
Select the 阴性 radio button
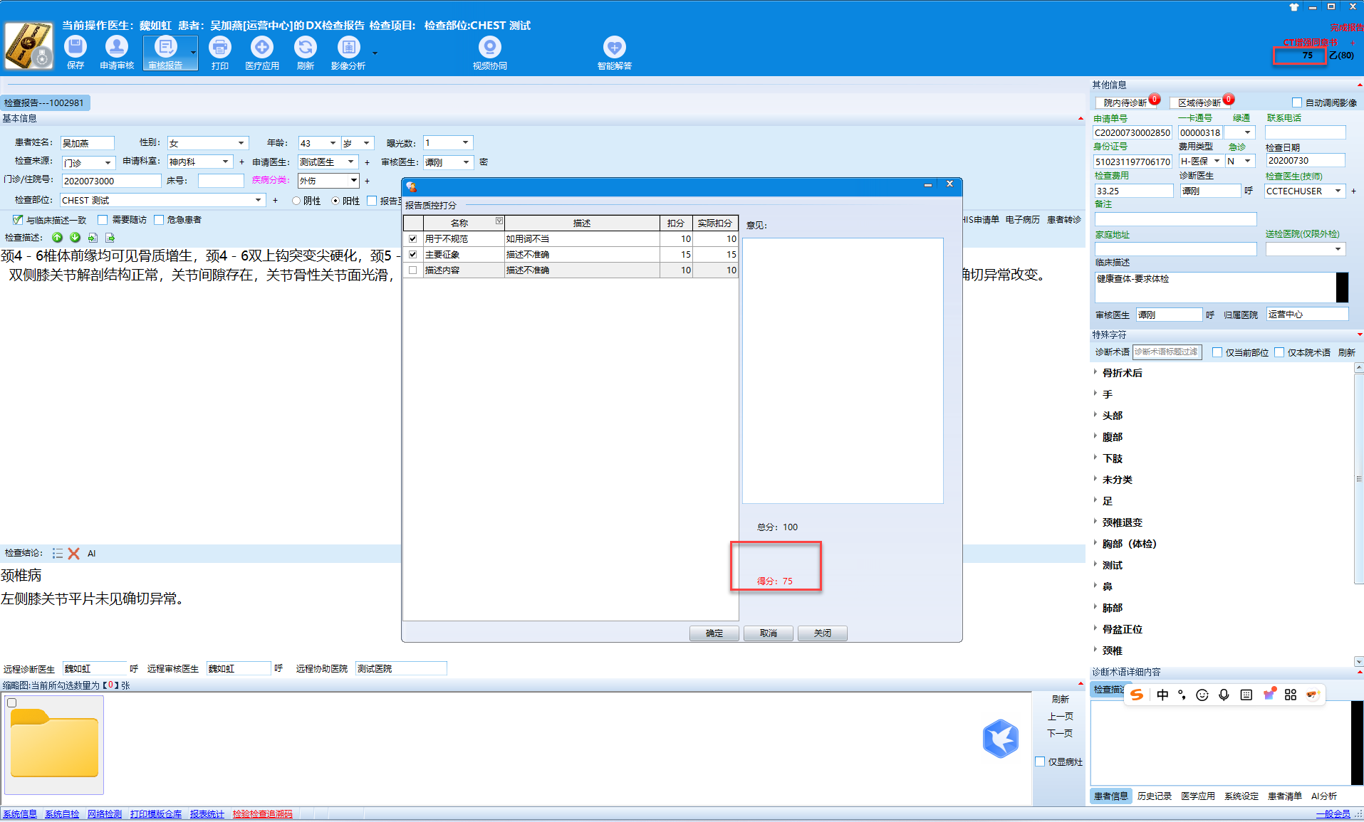tap(296, 201)
